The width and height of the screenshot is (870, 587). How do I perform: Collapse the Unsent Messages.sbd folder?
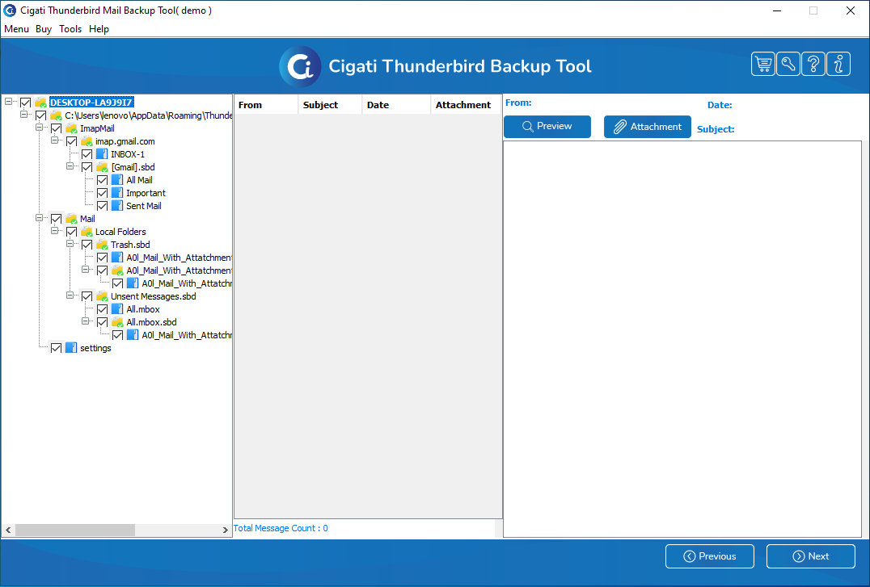pos(70,296)
